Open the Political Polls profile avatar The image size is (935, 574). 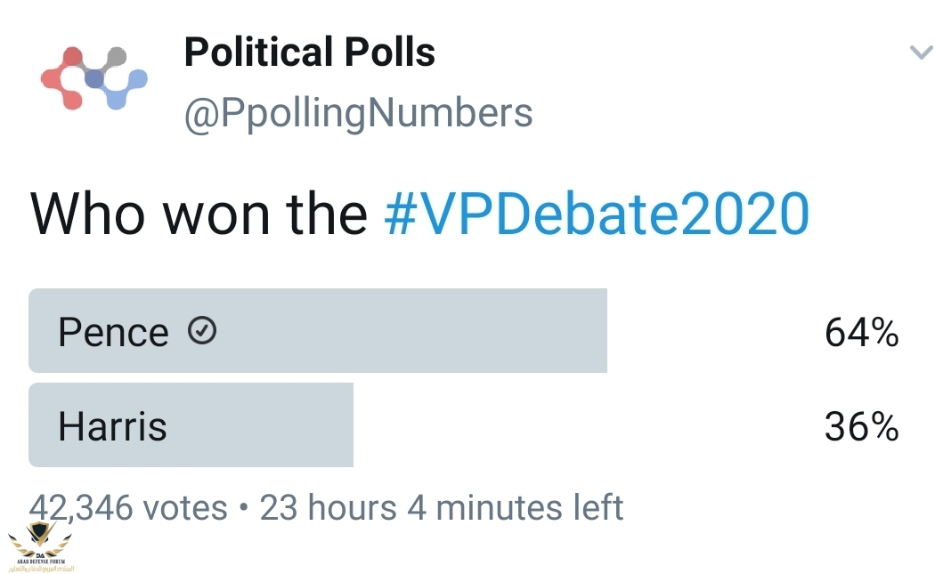[x=93, y=78]
